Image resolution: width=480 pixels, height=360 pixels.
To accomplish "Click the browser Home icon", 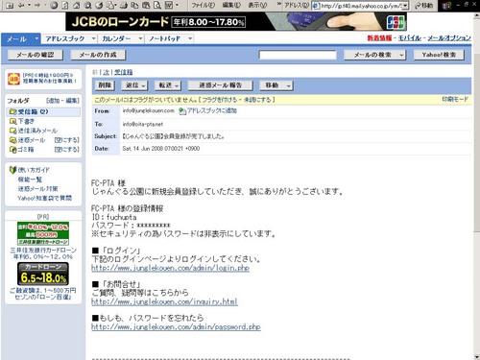I will [76, 5].
